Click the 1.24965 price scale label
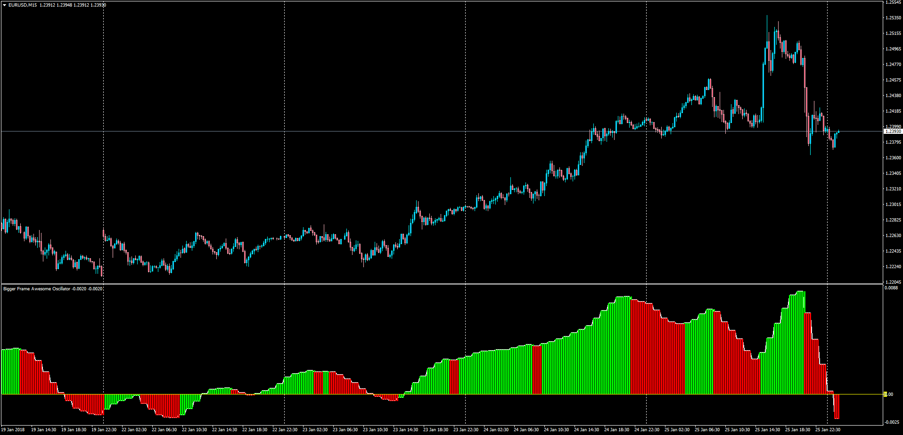This screenshot has height=435, width=903. 893,49
